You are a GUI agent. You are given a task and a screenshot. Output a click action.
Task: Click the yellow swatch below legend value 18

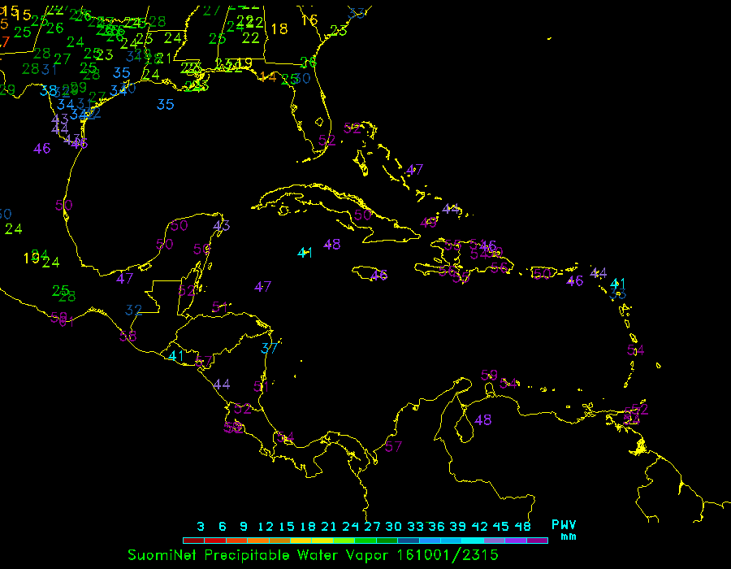tap(302, 540)
